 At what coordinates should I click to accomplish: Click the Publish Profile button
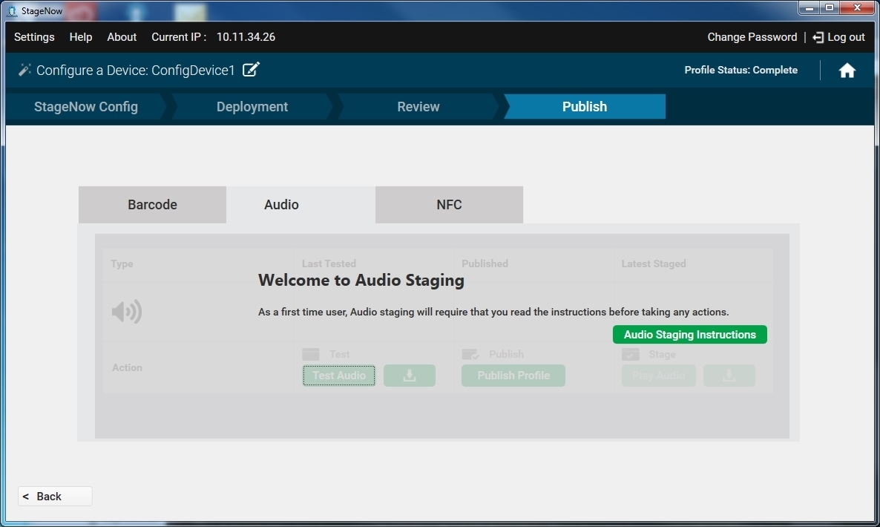[513, 376]
